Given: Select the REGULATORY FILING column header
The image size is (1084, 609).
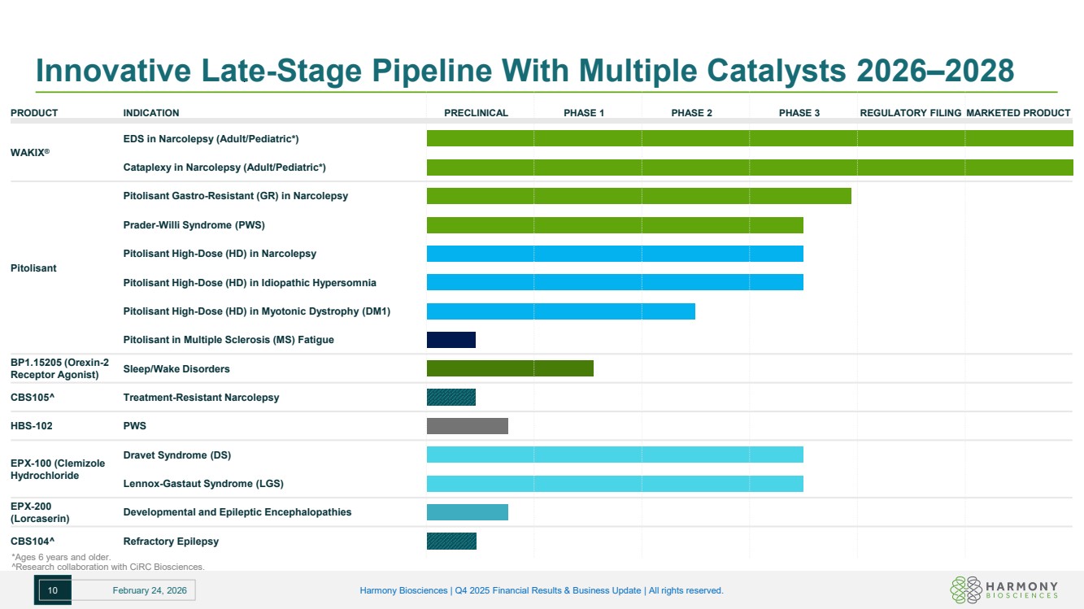Looking at the screenshot, I should [911, 113].
